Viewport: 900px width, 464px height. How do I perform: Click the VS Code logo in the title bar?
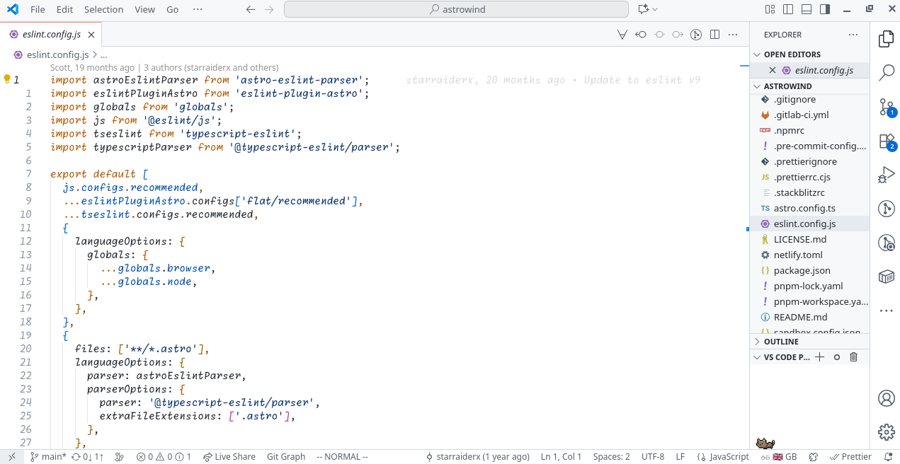click(x=12, y=9)
